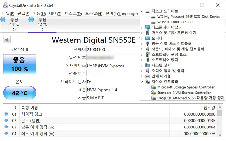
Task: Open the 도움말(H) menu
Action: pos(94,13)
